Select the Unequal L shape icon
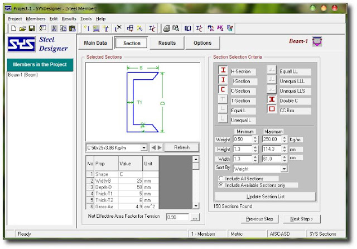This screenshot has height=249, width=357. coord(223,118)
